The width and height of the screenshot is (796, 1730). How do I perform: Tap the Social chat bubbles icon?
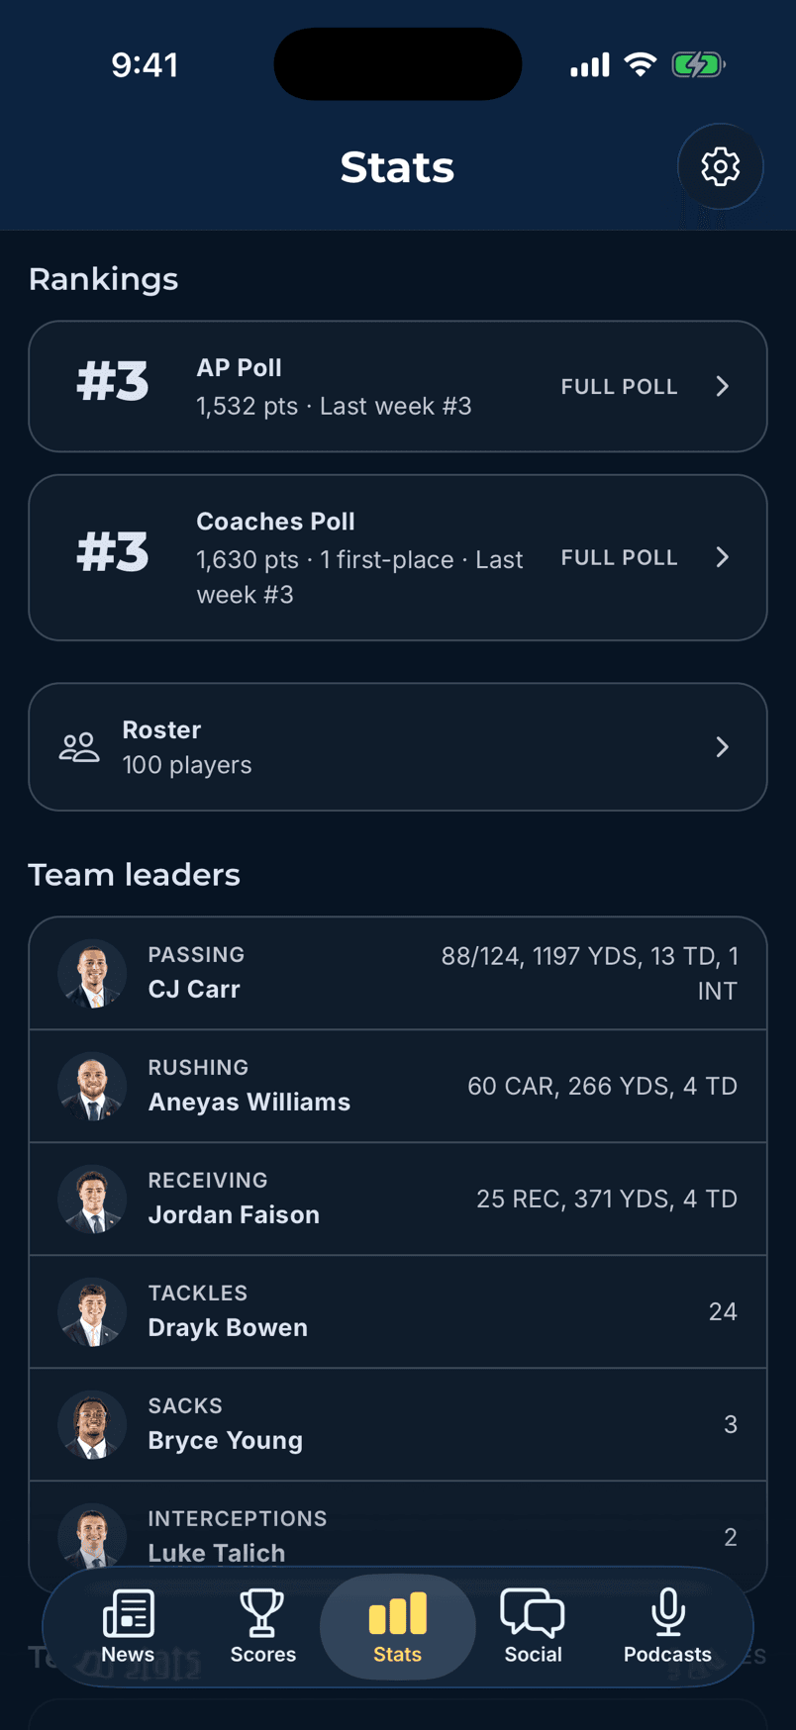point(533,1613)
